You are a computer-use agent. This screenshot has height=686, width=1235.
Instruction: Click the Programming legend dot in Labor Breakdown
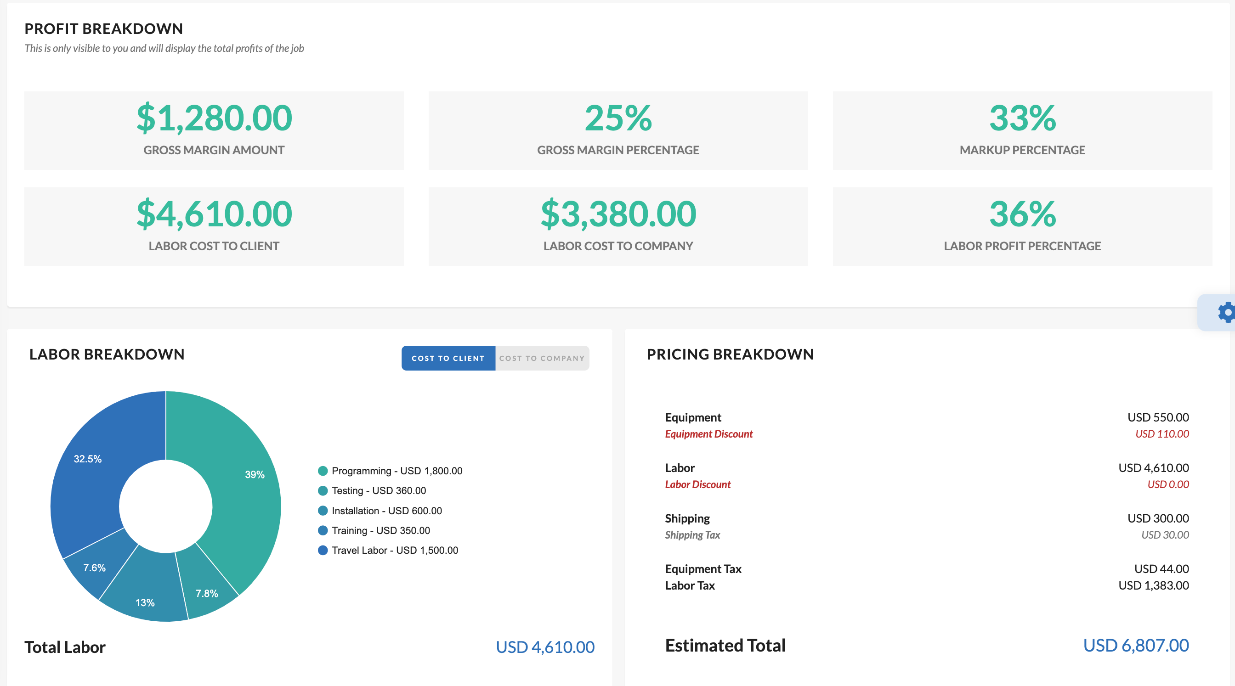tap(323, 471)
